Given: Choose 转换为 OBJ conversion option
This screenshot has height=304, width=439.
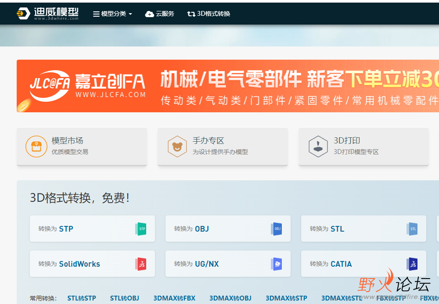Looking at the screenshot, I should pyautogui.click(x=228, y=229).
